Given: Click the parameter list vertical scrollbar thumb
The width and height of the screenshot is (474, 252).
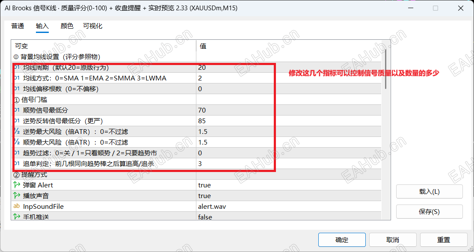Looking at the screenshot, I should pyautogui.click(x=386, y=69).
